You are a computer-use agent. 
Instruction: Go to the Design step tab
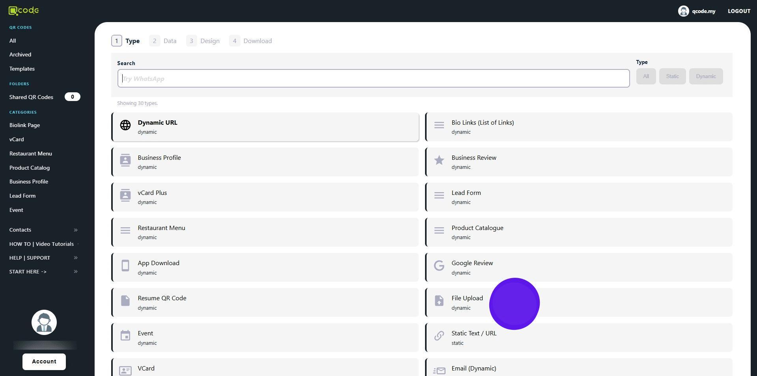pyautogui.click(x=203, y=41)
